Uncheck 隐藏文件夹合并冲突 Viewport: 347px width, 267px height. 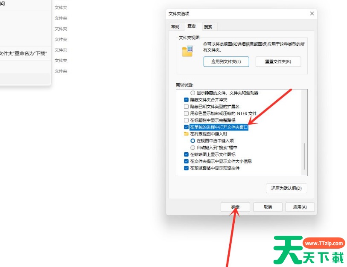[186, 100]
